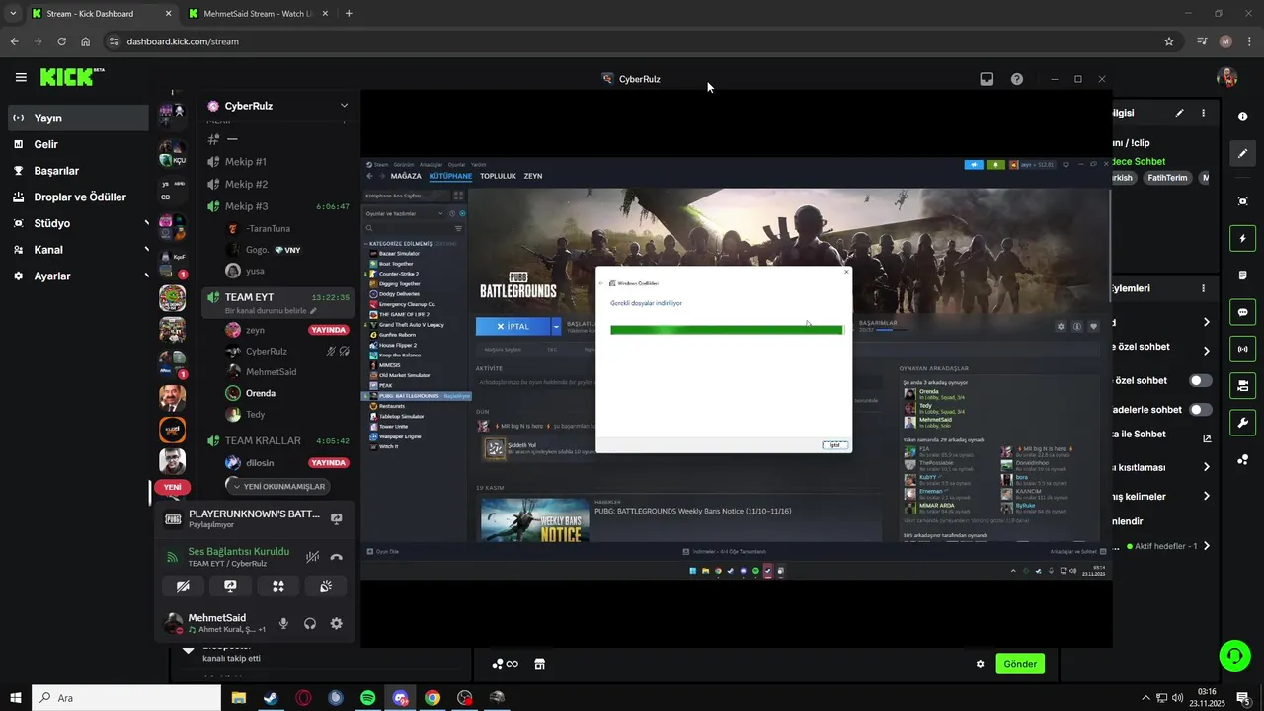Click the shop icon under chat
Image resolution: width=1264 pixels, height=711 pixels.
point(539,664)
